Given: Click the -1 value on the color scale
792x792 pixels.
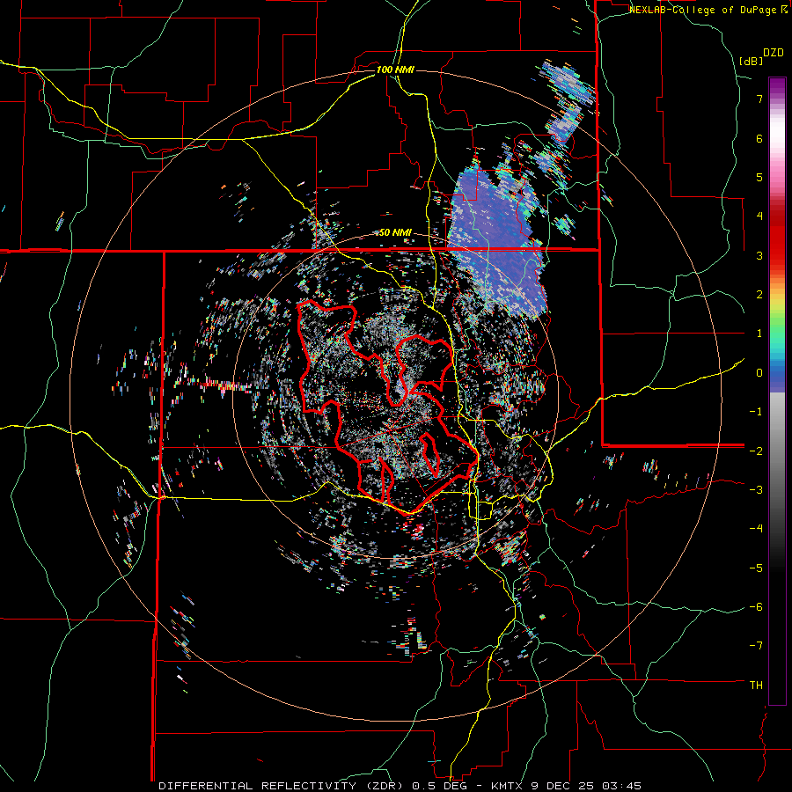Looking at the screenshot, I should pos(756,412).
